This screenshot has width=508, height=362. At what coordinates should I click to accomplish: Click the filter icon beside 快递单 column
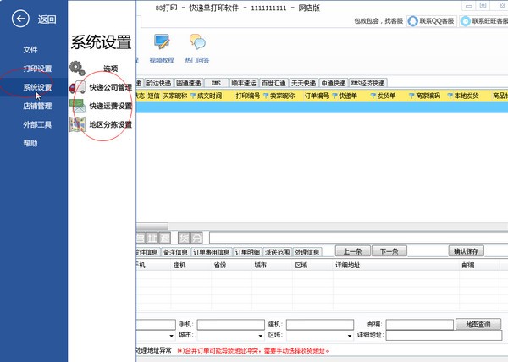[x=334, y=96]
